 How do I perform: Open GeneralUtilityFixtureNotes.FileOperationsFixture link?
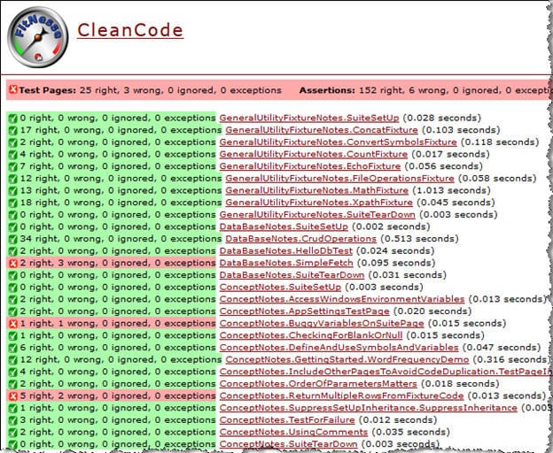click(x=339, y=179)
